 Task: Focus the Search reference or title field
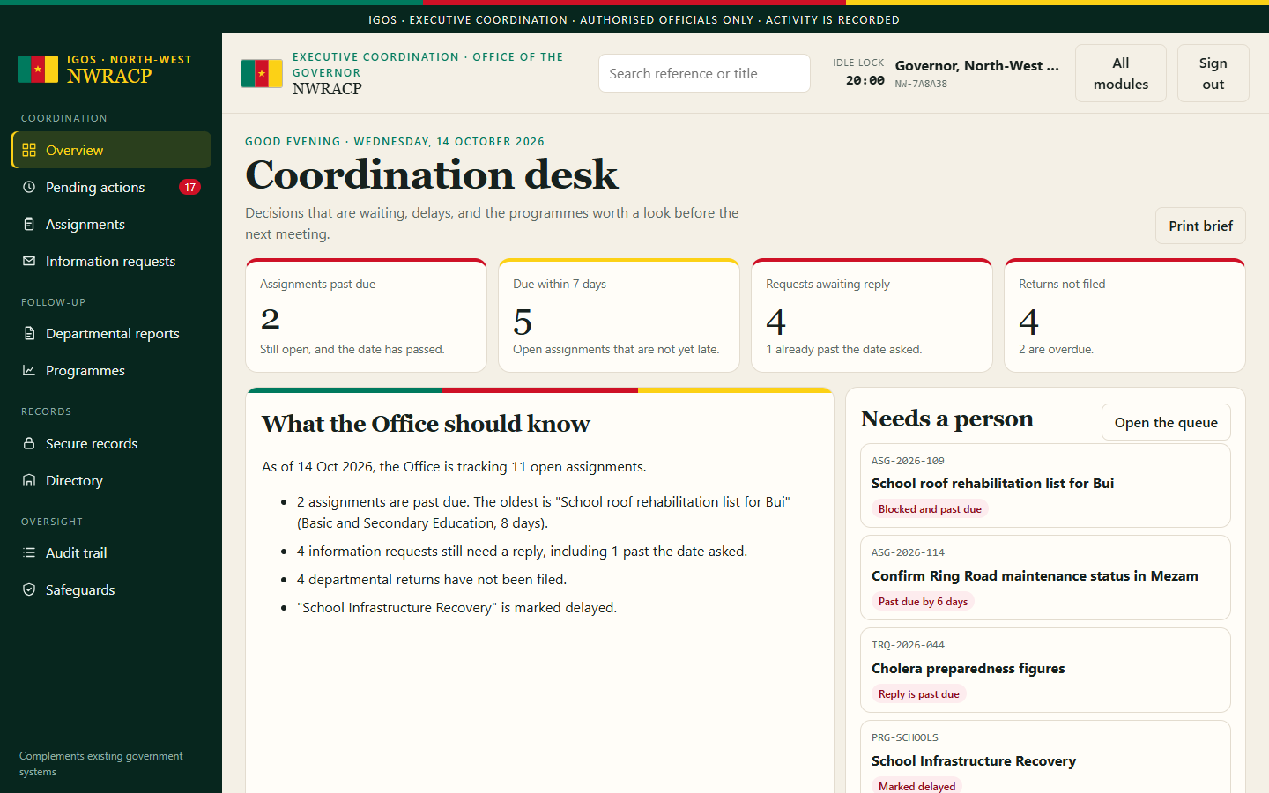[704, 73]
